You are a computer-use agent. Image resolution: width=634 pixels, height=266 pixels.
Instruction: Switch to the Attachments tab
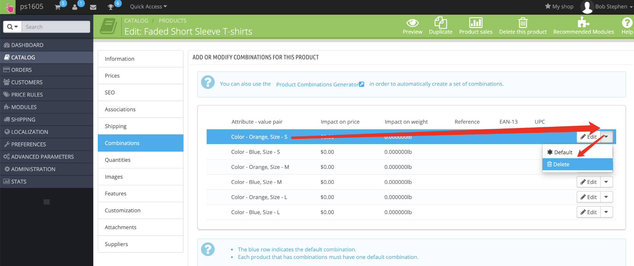[x=141, y=227]
